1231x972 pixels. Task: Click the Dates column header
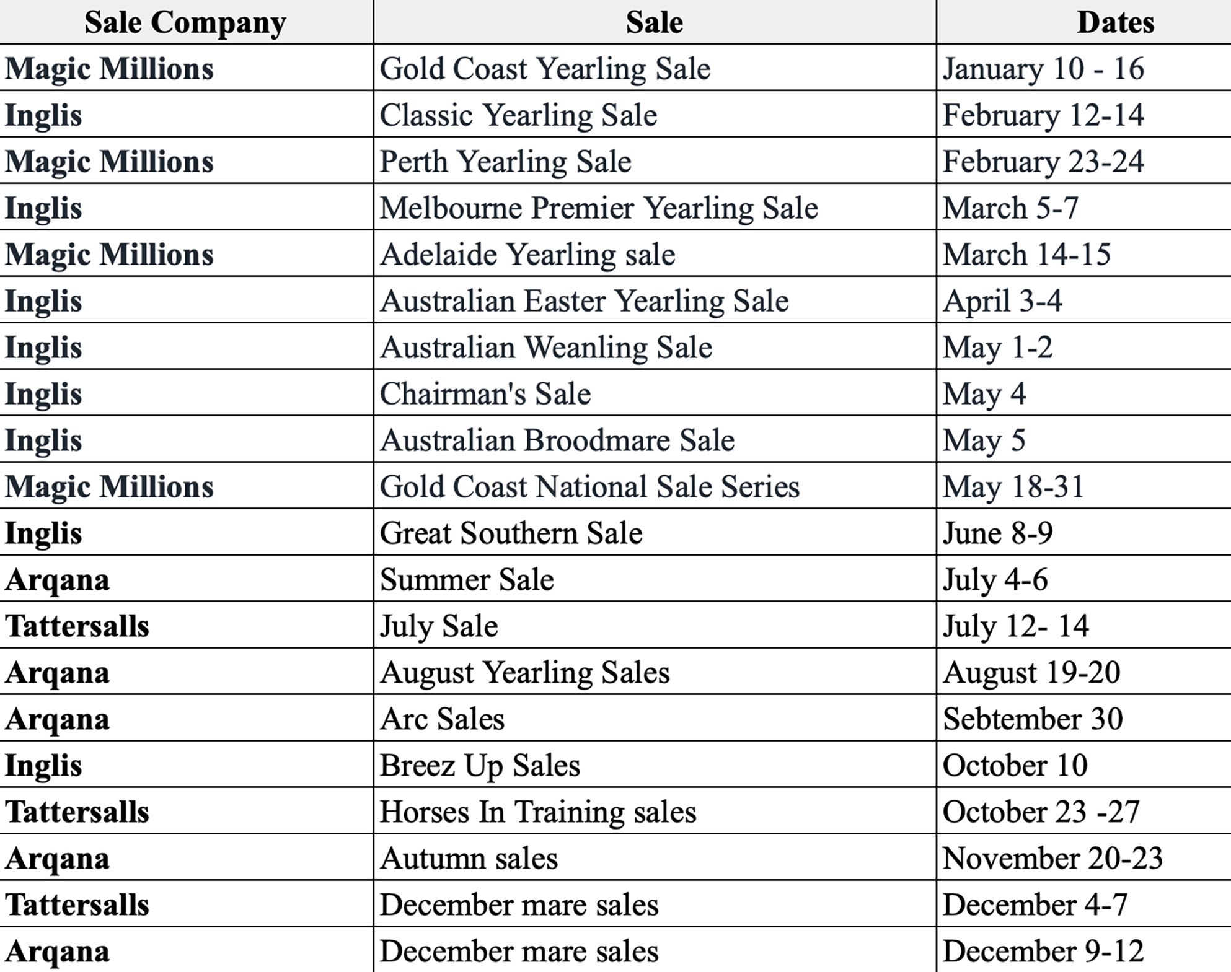pos(1084,22)
